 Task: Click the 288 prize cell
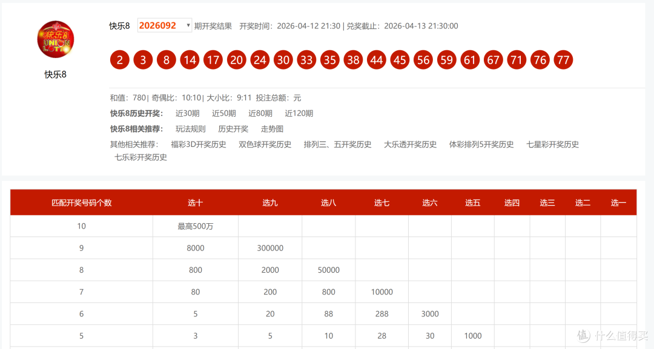click(381, 314)
